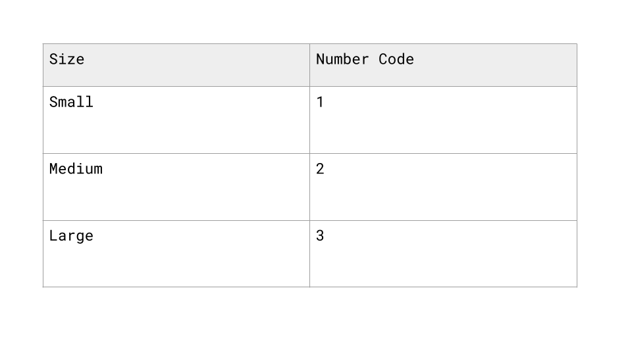Click the row border between Small and Medium
632x355 pixels.
click(x=176, y=154)
